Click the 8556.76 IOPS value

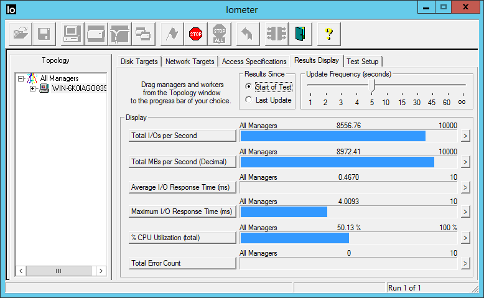348,126
